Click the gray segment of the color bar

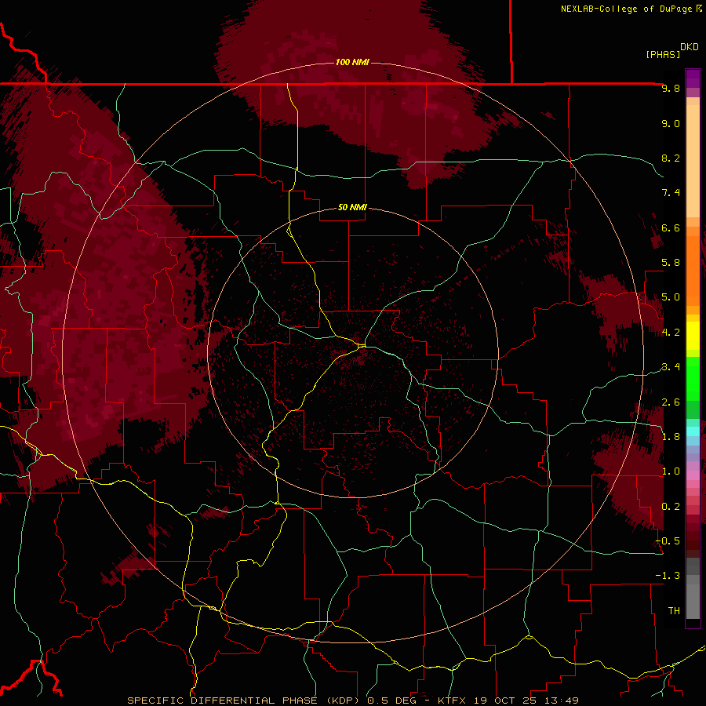point(693,588)
